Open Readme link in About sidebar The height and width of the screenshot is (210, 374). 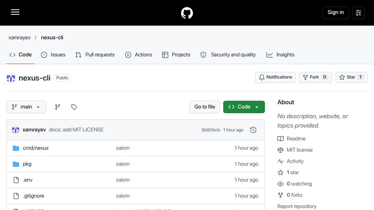[x=296, y=138]
